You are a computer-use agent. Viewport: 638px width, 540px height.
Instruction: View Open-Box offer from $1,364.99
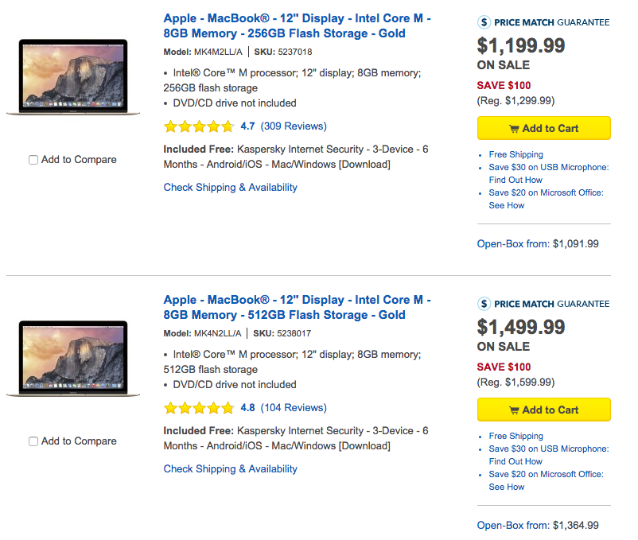538,525
